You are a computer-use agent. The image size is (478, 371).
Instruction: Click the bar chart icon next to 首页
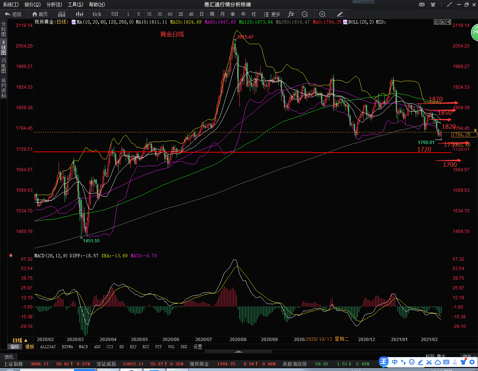tap(62, 14)
